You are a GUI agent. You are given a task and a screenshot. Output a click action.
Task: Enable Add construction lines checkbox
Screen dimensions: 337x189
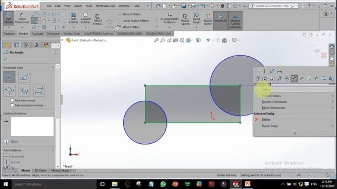coord(12,105)
